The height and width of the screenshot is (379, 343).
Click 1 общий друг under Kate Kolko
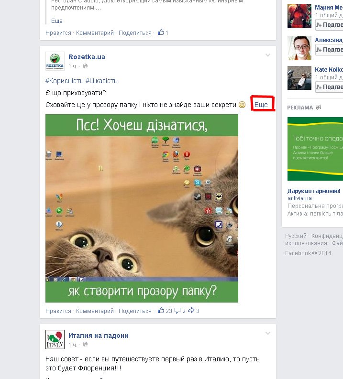pyautogui.click(x=329, y=77)
